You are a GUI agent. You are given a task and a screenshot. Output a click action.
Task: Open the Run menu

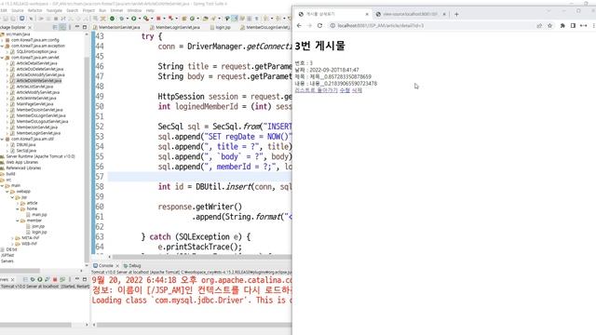coord(102,10)
